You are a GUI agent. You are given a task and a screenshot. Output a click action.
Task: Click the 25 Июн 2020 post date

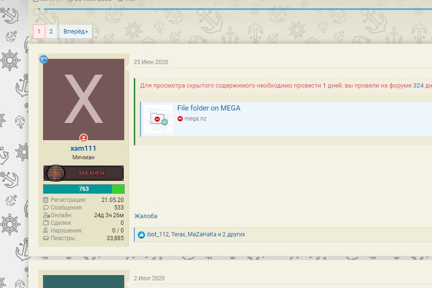[x=151, y=62]
